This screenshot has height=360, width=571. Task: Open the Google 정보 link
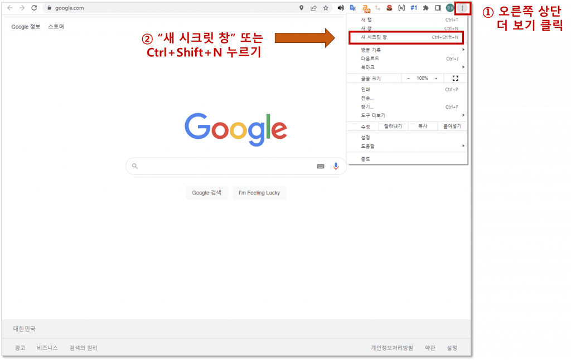26,27
